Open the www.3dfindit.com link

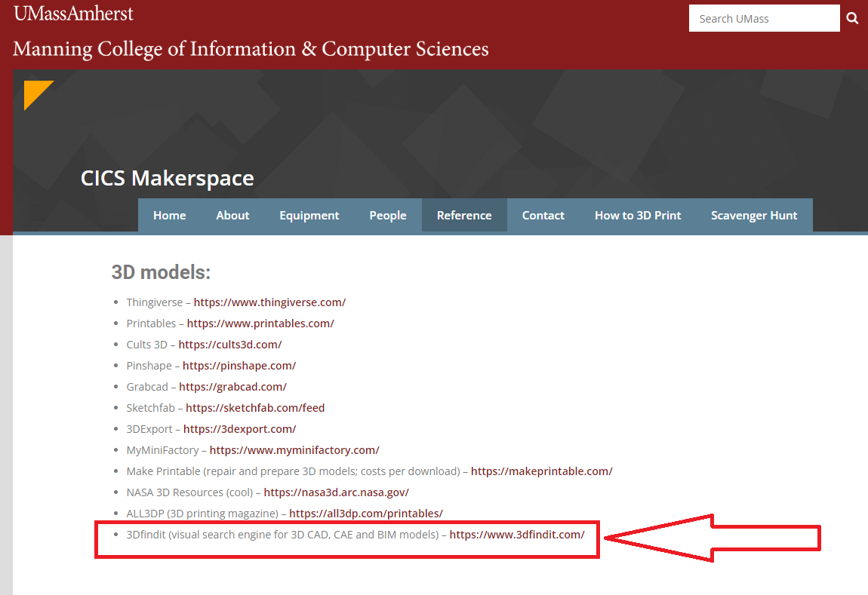pos(517,535)
